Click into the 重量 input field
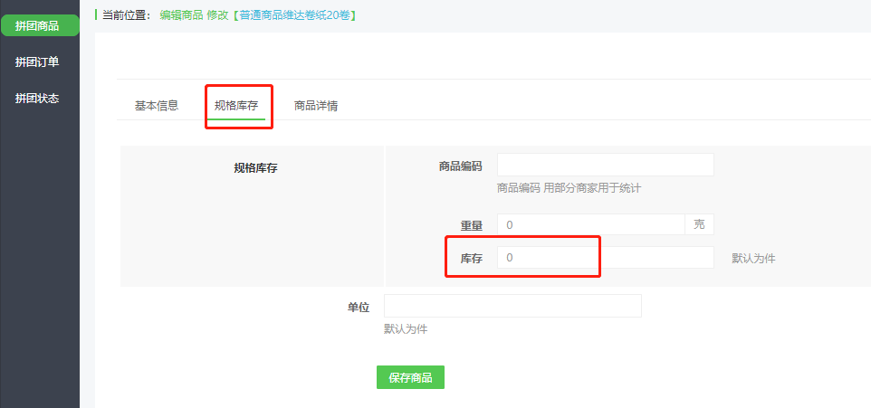871x408 pixels. [x=591, y=225]
